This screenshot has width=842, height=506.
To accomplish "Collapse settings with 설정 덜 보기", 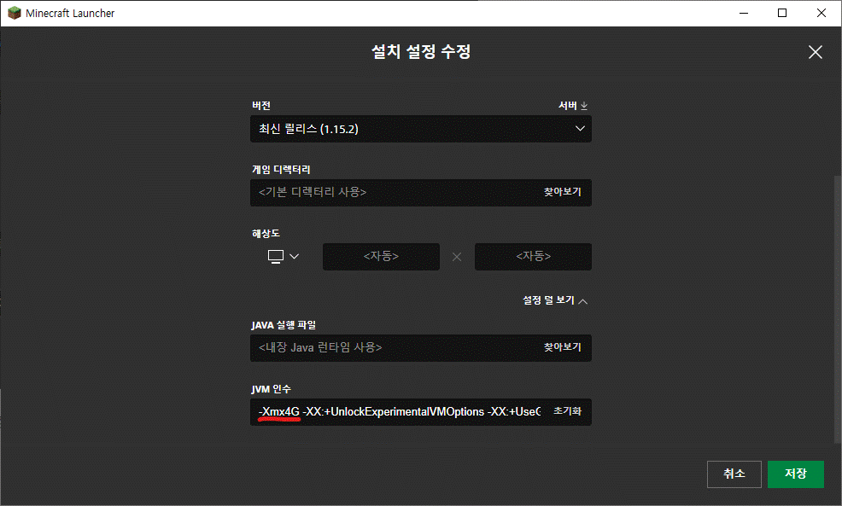I will pos(555,300).
